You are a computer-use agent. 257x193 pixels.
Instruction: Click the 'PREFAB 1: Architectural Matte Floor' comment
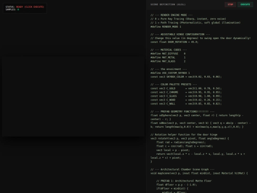point(184,181)
